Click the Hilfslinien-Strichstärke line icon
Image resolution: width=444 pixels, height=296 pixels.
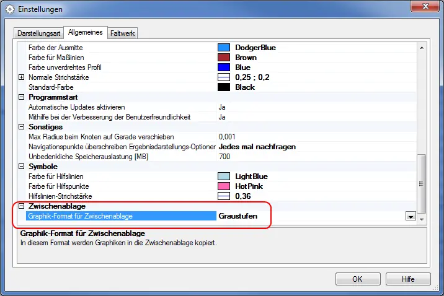pyautogui.click(x=224, y=196)
